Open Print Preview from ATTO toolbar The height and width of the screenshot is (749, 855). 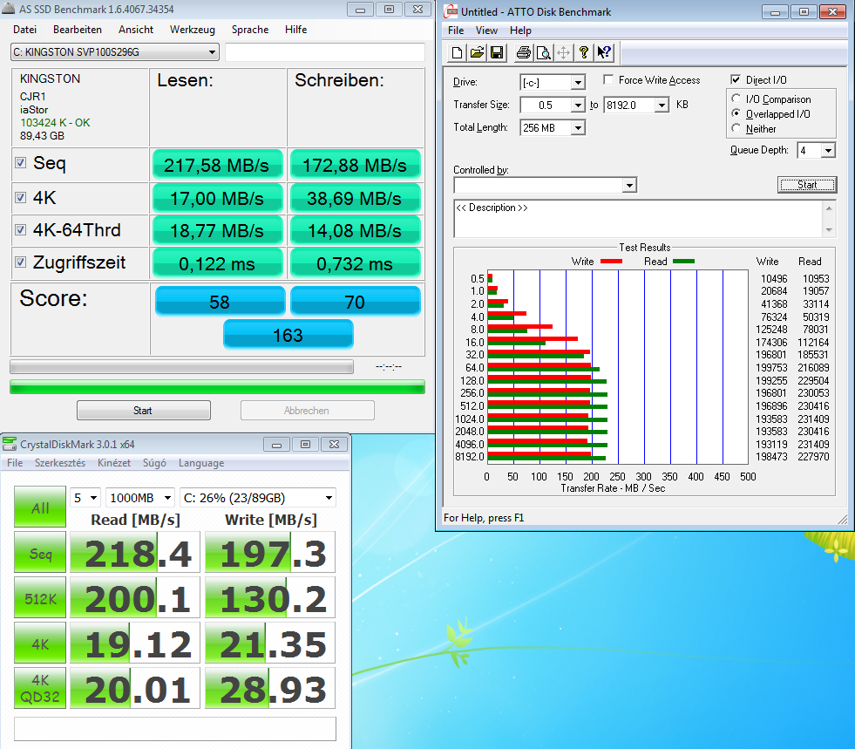click(543, 52)
